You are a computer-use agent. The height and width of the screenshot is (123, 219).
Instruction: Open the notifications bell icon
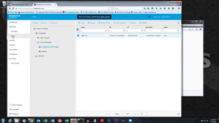pos(150,16)
